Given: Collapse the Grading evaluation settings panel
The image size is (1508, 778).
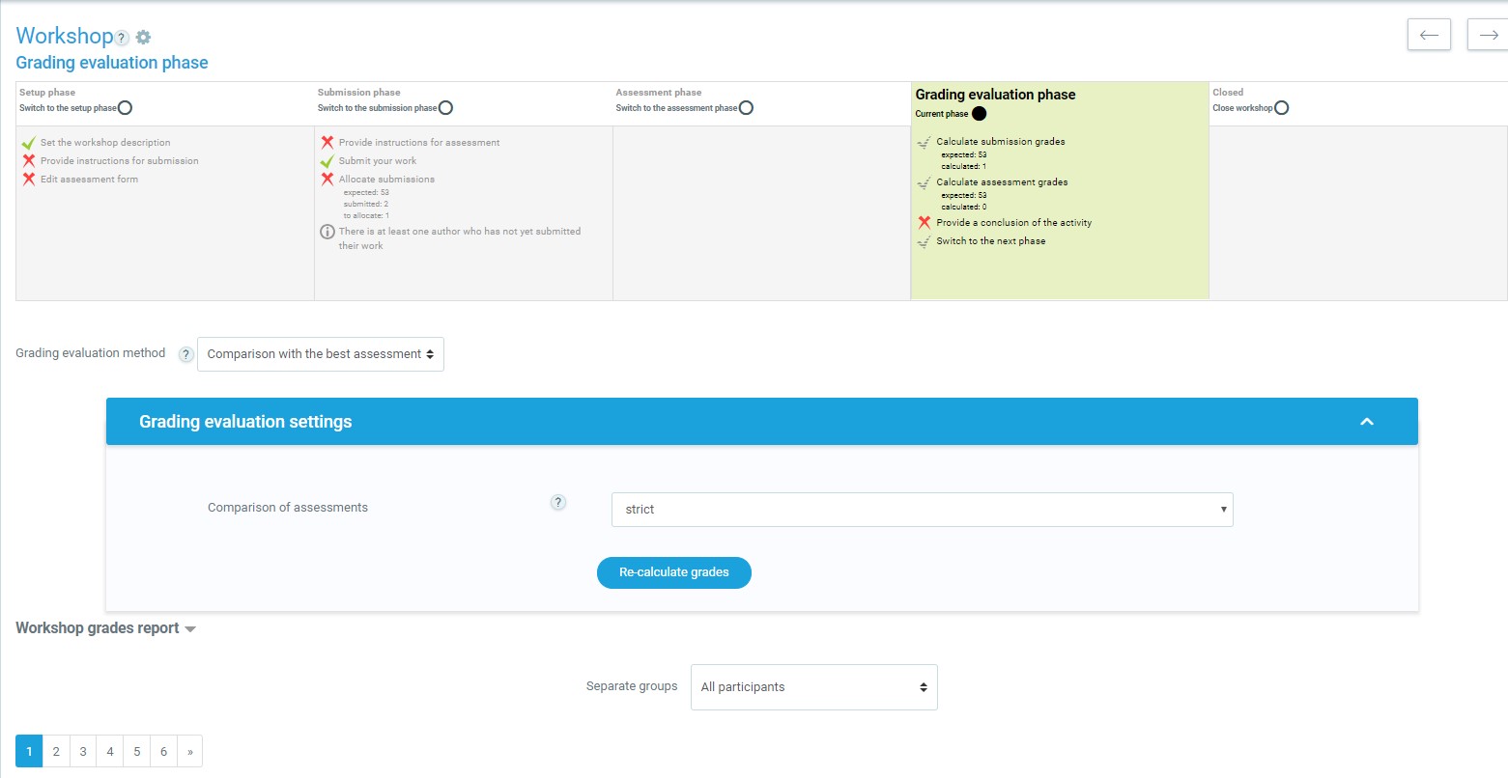Looking at the screenshot, I should pos(1366,422).
